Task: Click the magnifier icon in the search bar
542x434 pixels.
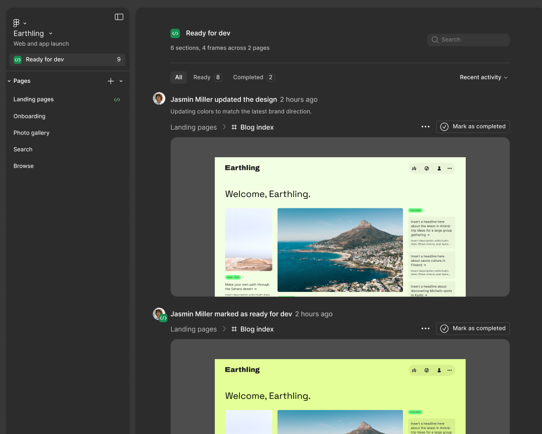Action: click(x=435, y=40)
